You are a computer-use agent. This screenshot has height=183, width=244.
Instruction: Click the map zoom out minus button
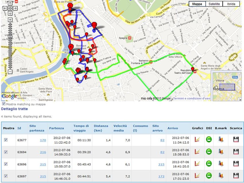(10, 72)
